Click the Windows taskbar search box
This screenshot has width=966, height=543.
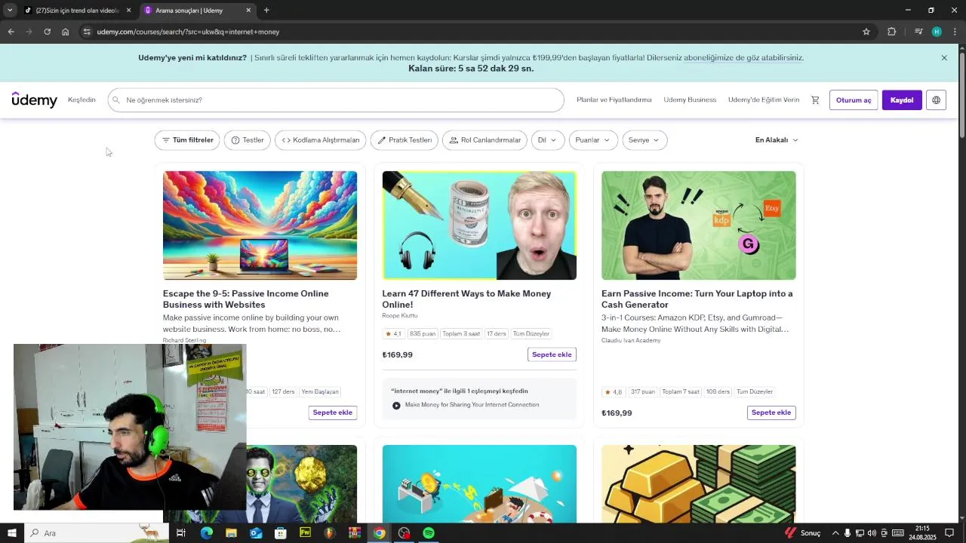click(x=97, y=533)
